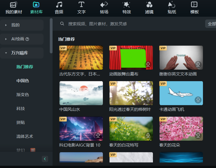216x168 pixels.
Task: Open the 模板 templates panel
Action: coord(194,8)
